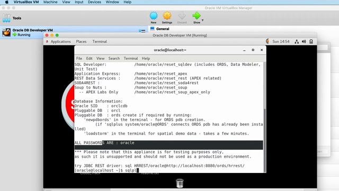
Task: Click the General section header
Action: pyautogui.click(x=163, y=29)
